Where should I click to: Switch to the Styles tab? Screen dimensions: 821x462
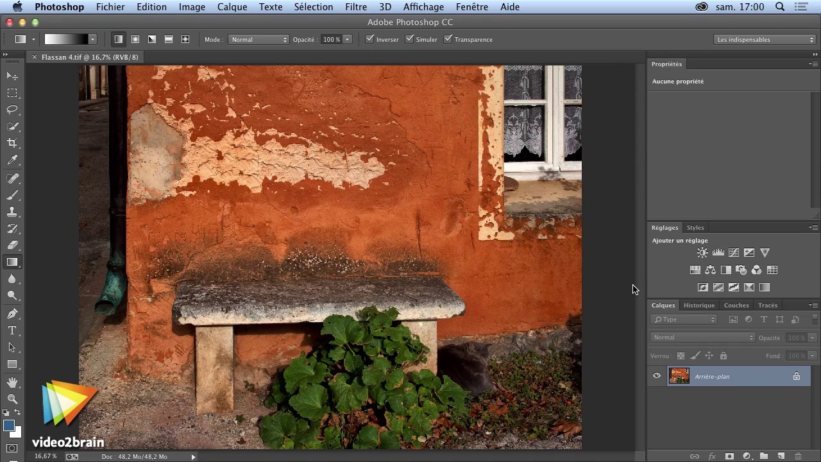695,228
